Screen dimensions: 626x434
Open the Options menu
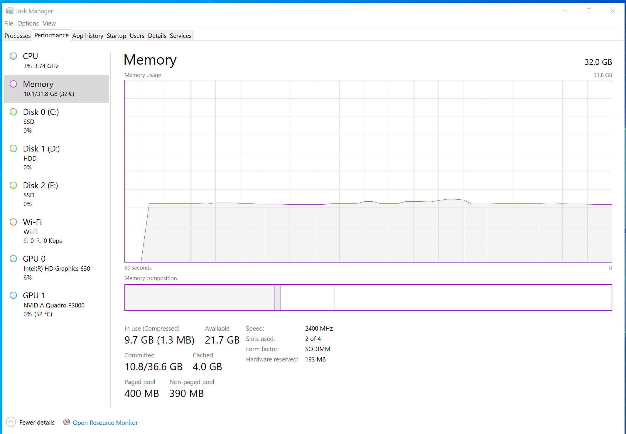pyautogui.click(x=28, y=23)
